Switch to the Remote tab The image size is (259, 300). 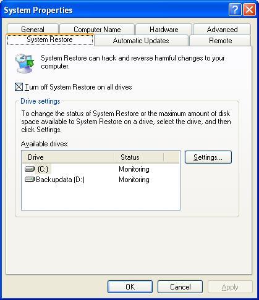(220, 41)
